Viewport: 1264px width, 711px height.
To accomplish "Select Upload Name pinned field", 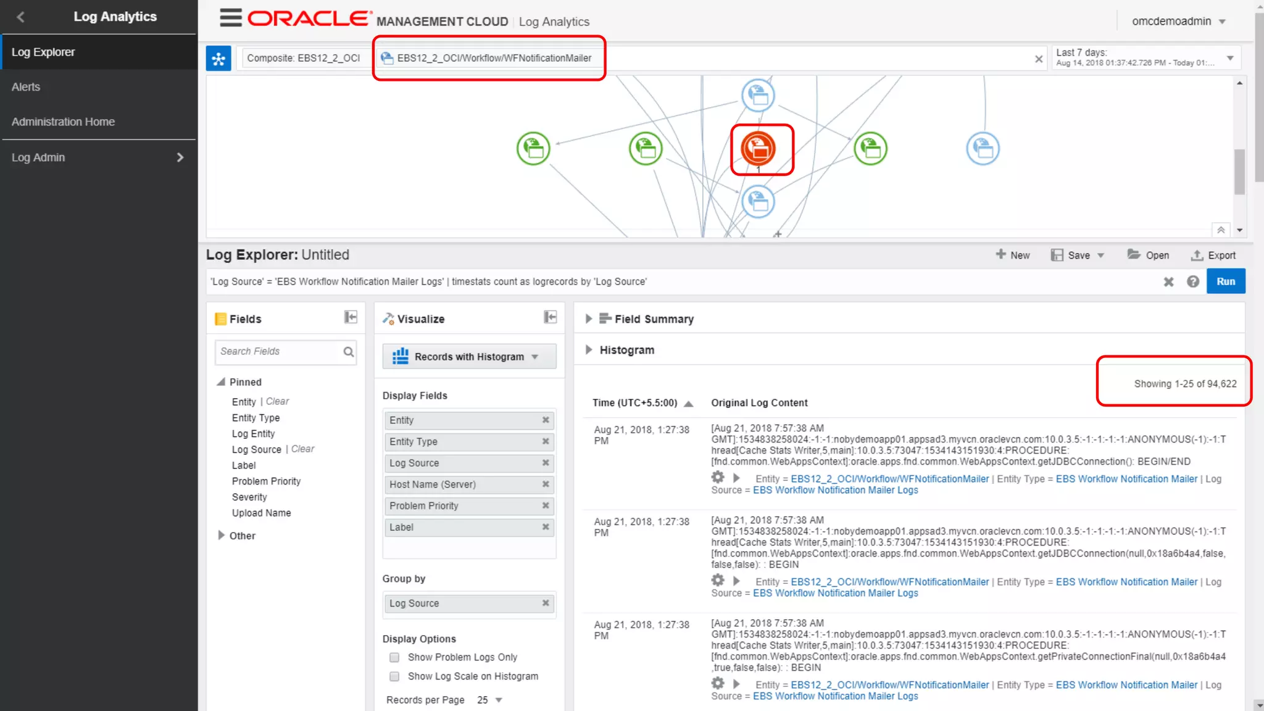I will (261, 513).
